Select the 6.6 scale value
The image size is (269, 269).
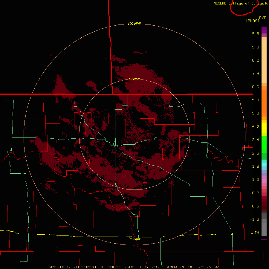256,87
